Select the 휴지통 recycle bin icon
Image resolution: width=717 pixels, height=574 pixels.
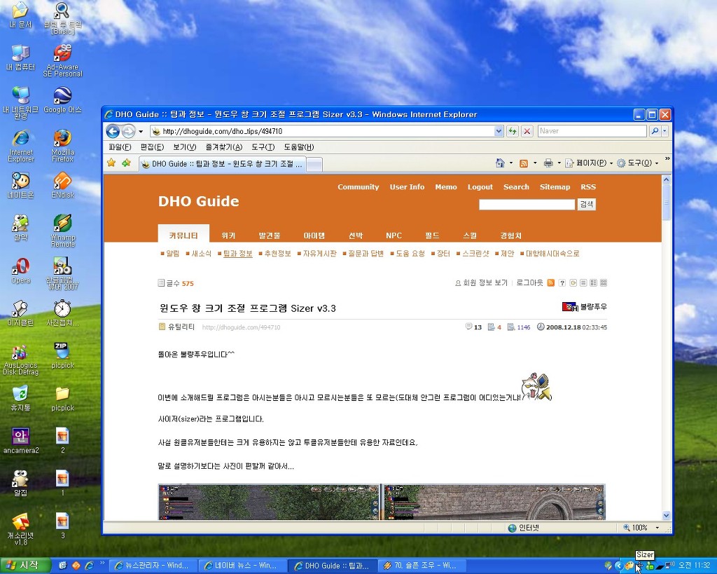tap(20, 398)
